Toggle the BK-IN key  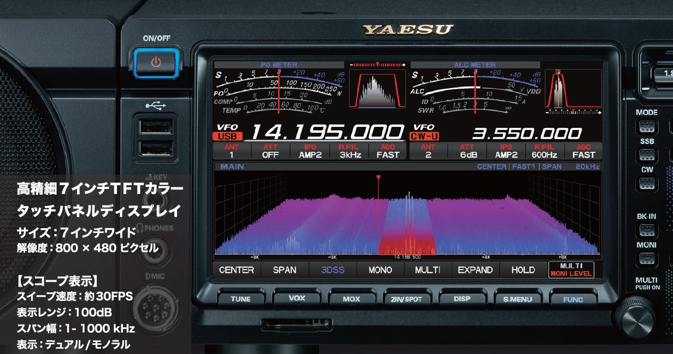646,230
